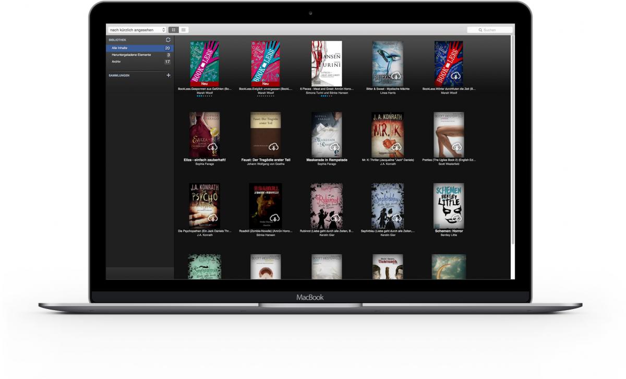Download 'Die Psychopathen' via cloud icon
The width and height of the screenshot is (626, 379).
[x=212, y=218]
